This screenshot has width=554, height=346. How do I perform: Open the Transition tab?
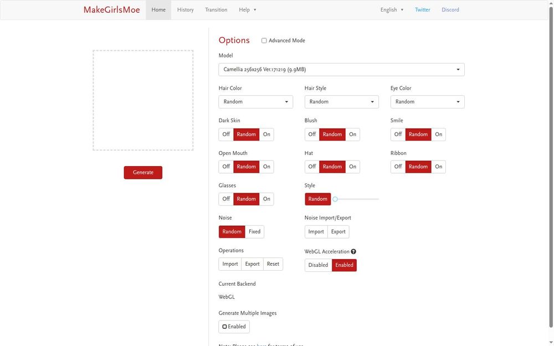pos(216,10)
